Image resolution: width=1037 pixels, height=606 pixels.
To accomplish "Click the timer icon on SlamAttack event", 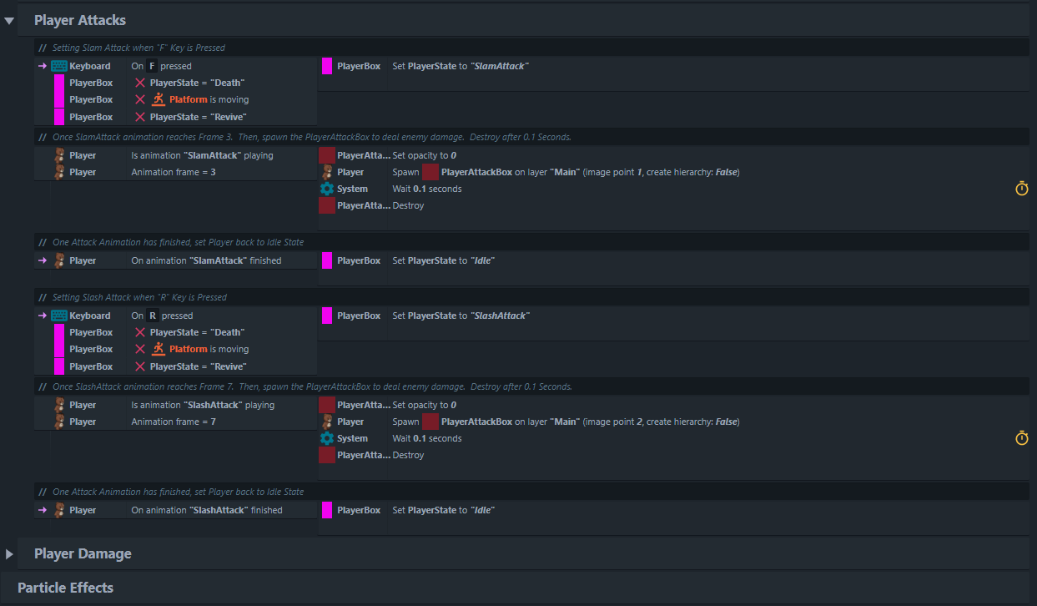I will (x=1022, y=189).
